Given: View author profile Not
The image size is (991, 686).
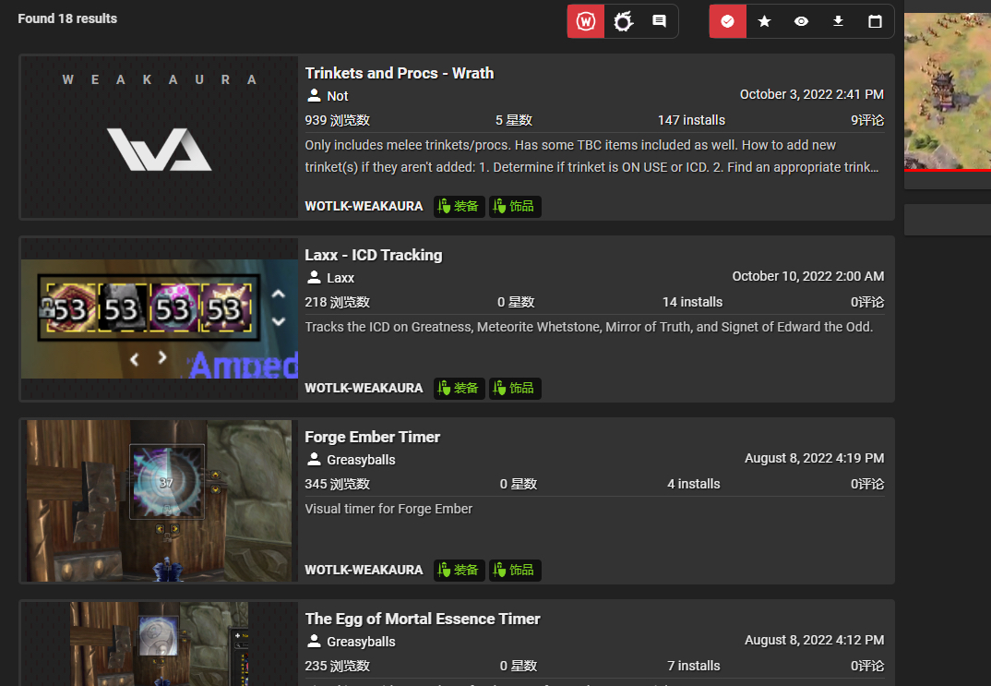Looking at the screenshot, I should click(337, 96).
